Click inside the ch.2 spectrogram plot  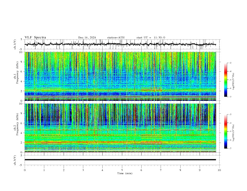(120, 128)
